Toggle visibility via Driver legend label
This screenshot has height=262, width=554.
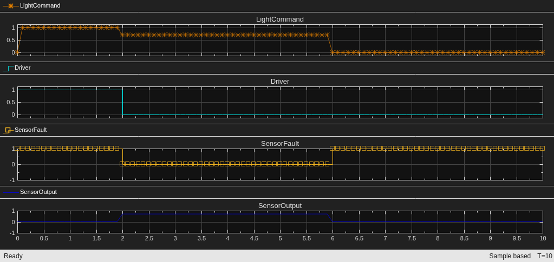(x=23, y=68)
